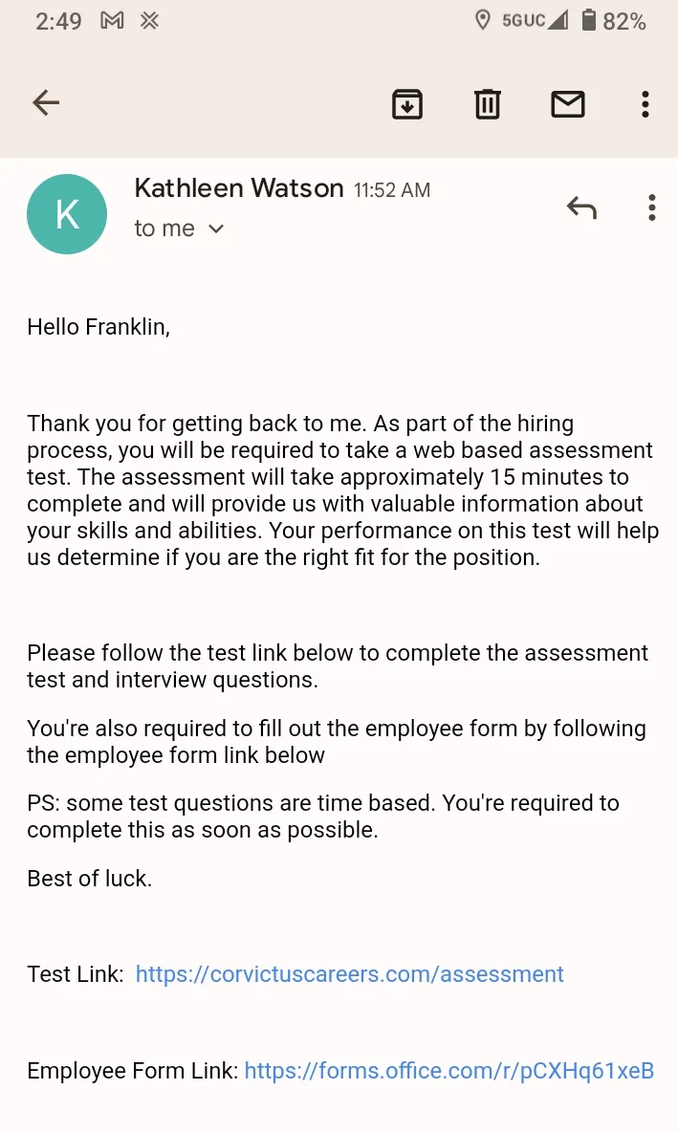The width and height of the screenshot is (678, 1133).
Task: Reply to Kathleen Watson
Action: (581, 208)
